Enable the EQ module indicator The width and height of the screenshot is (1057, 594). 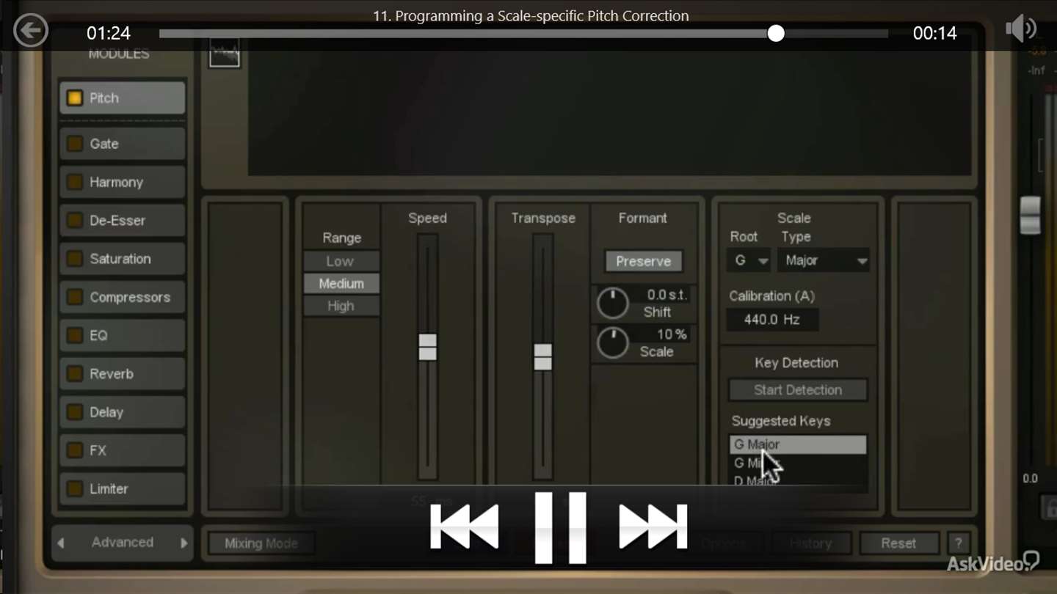75,335
